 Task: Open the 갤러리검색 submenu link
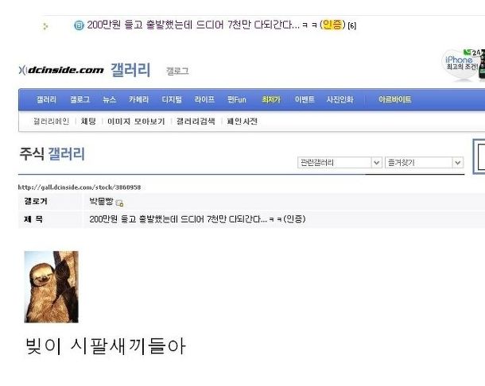[x=196, y=122]
